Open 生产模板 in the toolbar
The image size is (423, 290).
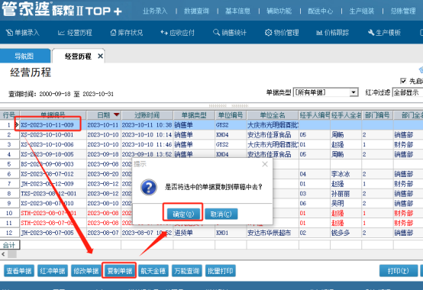384,33
